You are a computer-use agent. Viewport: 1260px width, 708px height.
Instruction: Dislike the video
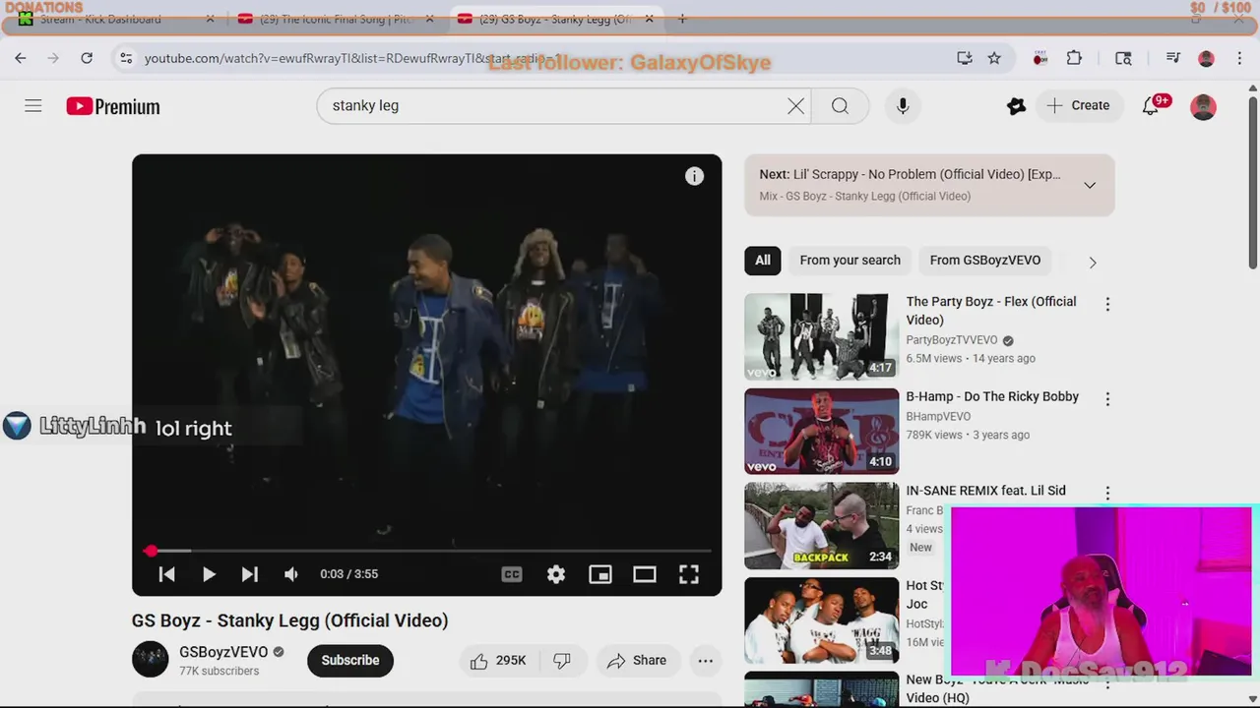tap(562, 661)
